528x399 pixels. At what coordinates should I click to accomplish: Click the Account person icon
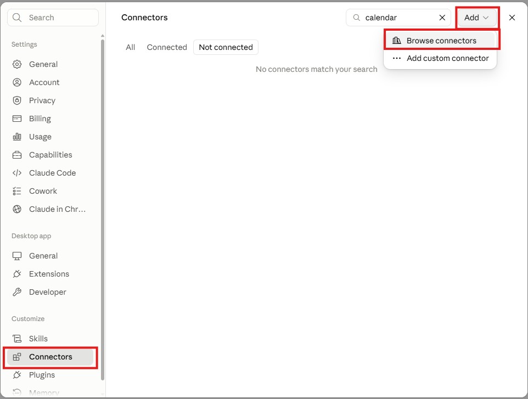click(x=17, y=82)
